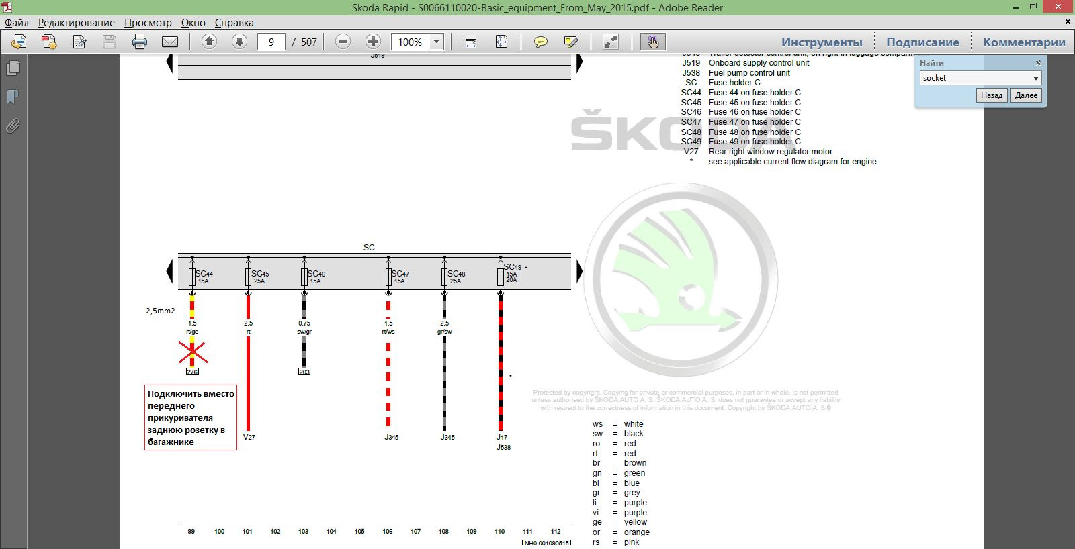Toggle the hand selection tool
The width and height of the screenshot is (1075, 549).
tap(652, 42)
